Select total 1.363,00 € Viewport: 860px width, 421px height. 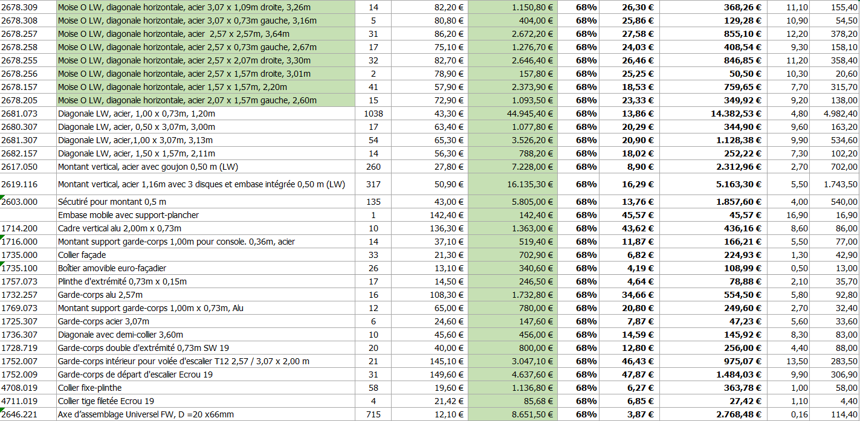pyautogui.click(x=512, y=228)
